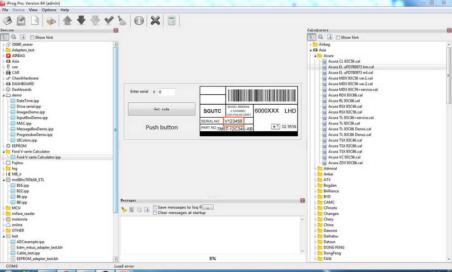This screenshot has width=452, height=272.
Task: Enable Show hint in Calculators panel
Action: tap(338, 37)
